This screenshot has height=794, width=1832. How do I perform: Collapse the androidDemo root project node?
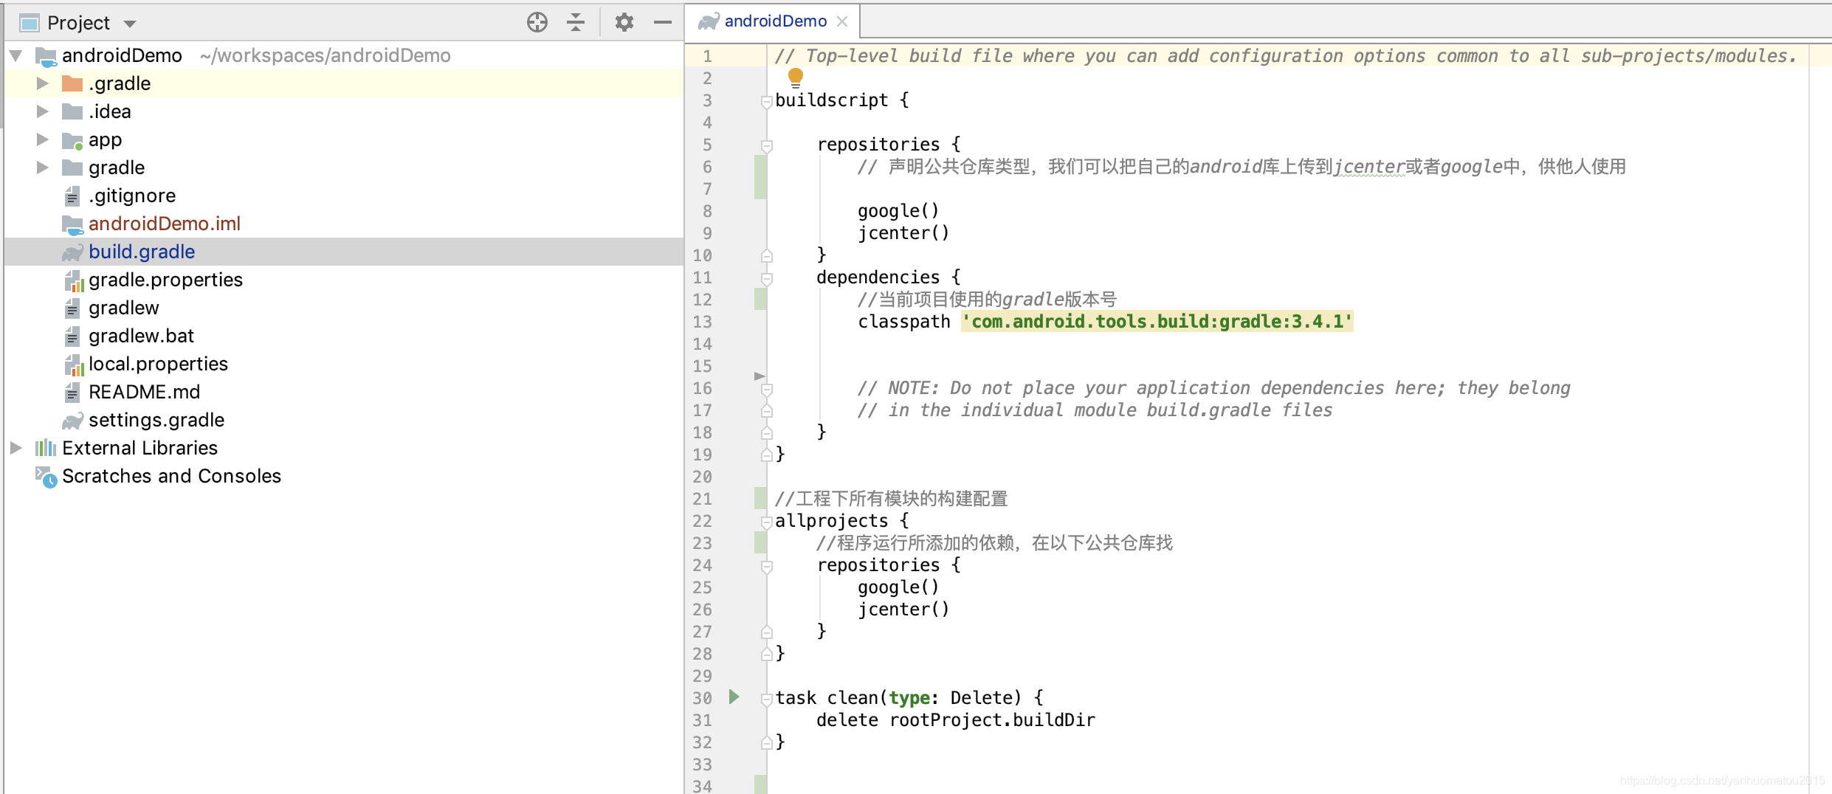click(x=16, y=55)
